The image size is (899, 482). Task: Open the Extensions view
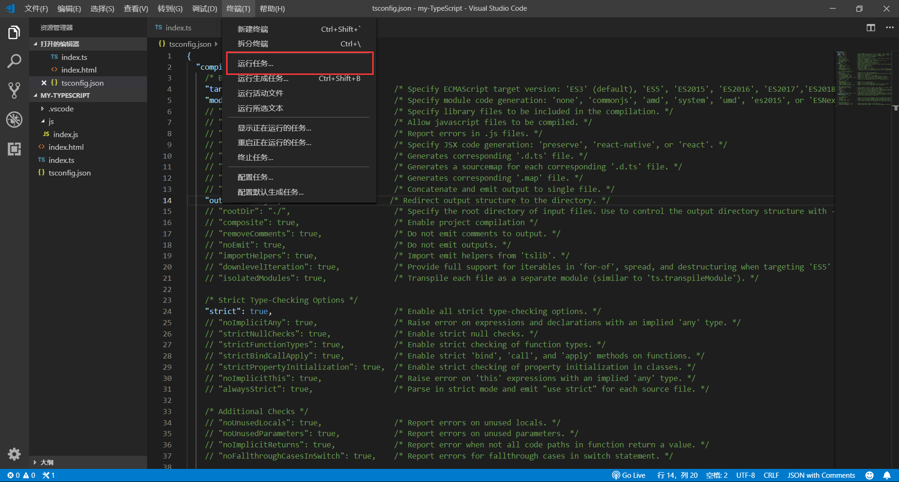tap(14, 149)
